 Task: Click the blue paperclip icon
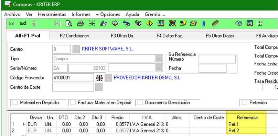coord(203,24)
